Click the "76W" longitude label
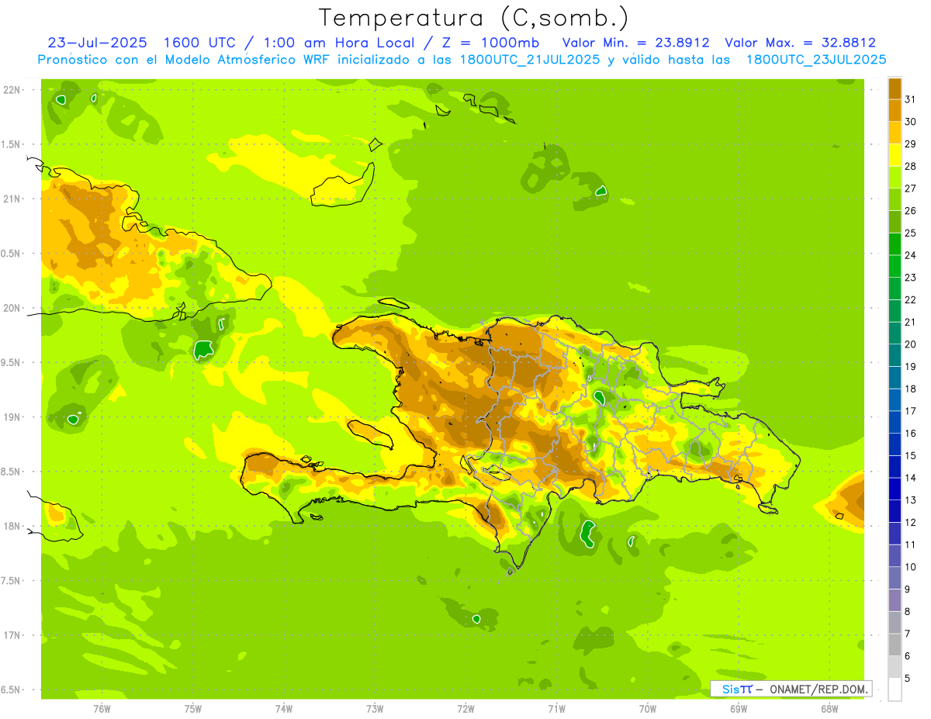This screenshot has width=931, height=719. point(102,709)
